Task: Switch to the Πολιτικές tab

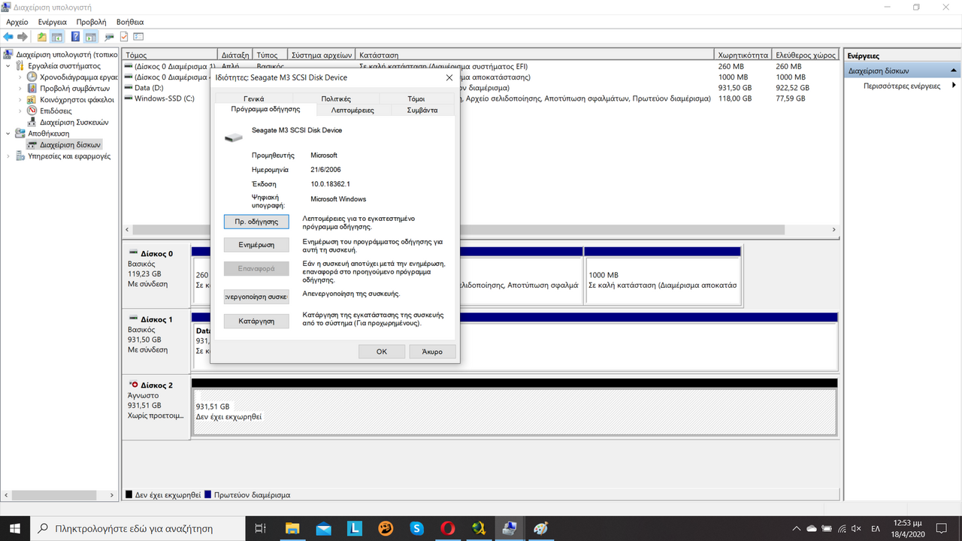Action: pyautogui.click(x=336, y=98)
